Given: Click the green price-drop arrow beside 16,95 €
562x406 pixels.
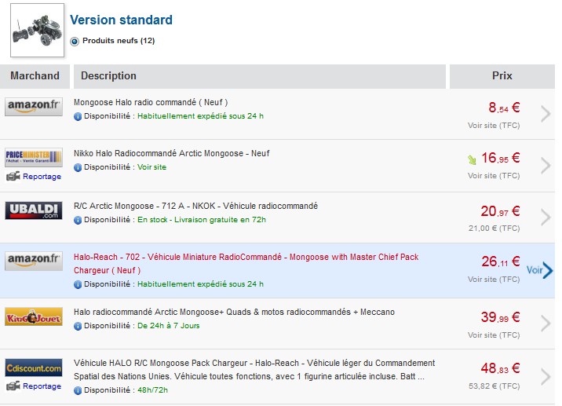Looking at the screenshot, I should point(472,159).
